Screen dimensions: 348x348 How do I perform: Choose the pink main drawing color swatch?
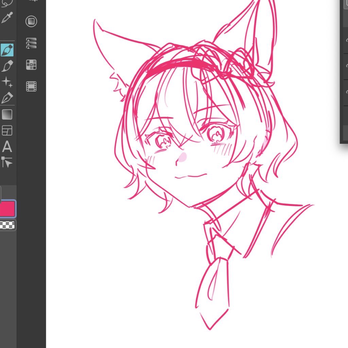7,209
